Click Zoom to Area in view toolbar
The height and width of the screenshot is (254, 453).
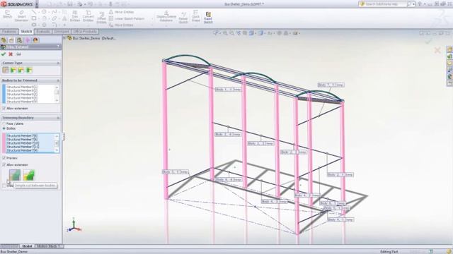pyautogui.click(x=231, y=33)
